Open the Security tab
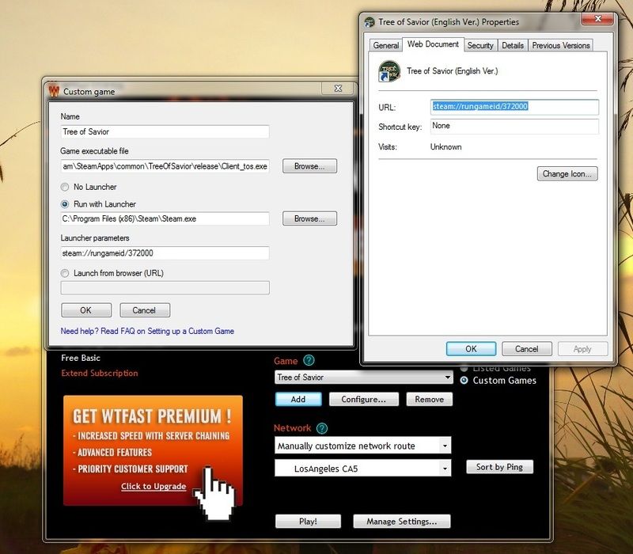 480,45
